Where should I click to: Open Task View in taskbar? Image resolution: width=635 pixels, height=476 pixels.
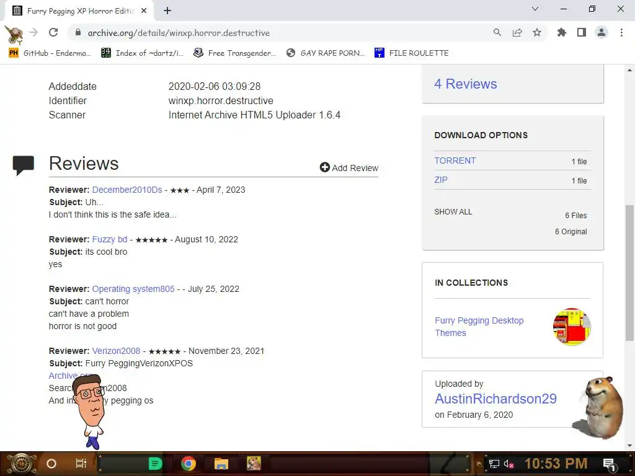pos(81,464)
